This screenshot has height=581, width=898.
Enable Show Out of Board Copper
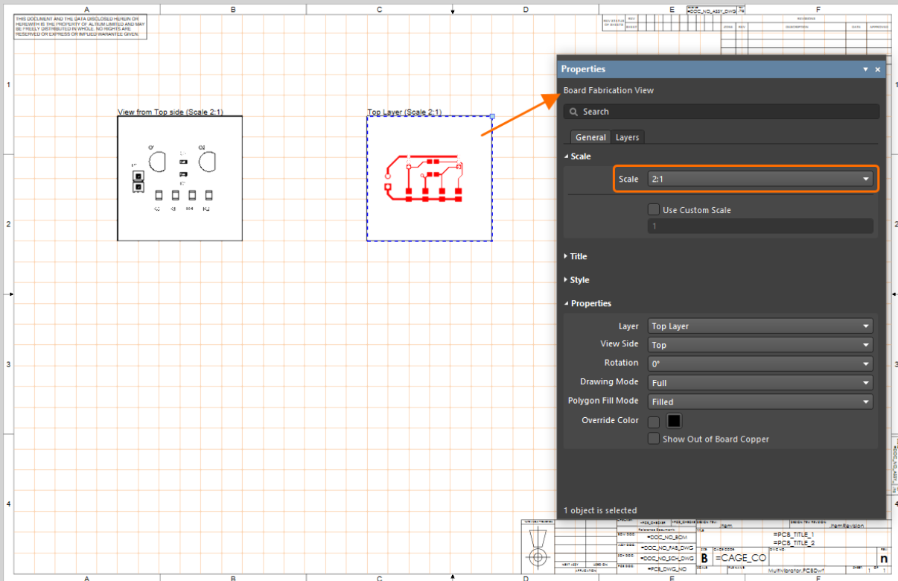[x=654, y=439]
